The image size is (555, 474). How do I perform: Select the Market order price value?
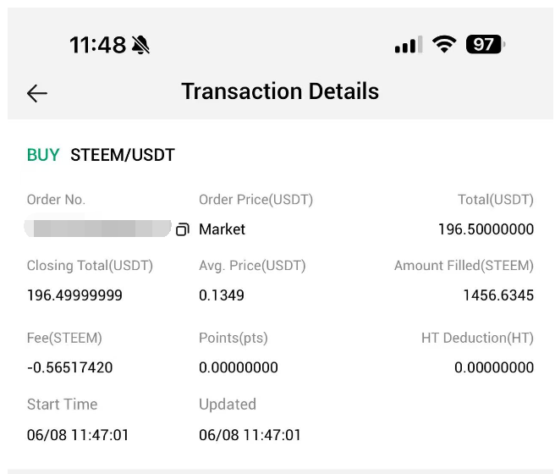click(x=222, y=229)
